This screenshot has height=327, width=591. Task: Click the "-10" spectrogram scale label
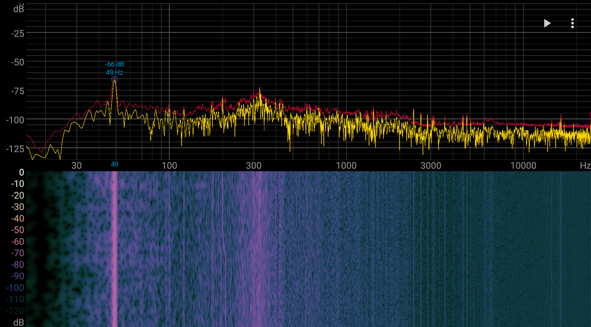(x=17, y=184)
